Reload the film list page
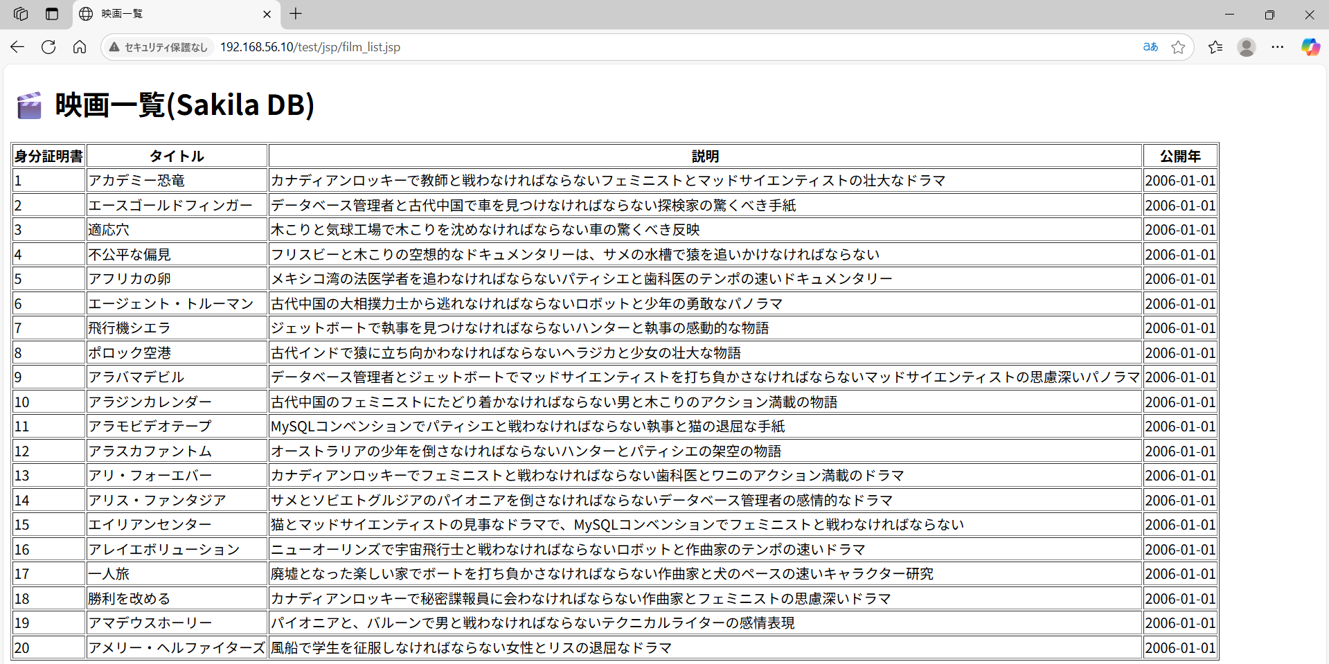Viewport: 1329px width, 664px height. click(x=48, y=47)
